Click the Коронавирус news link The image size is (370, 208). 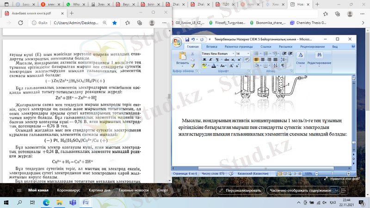click(x=68, y=190)
